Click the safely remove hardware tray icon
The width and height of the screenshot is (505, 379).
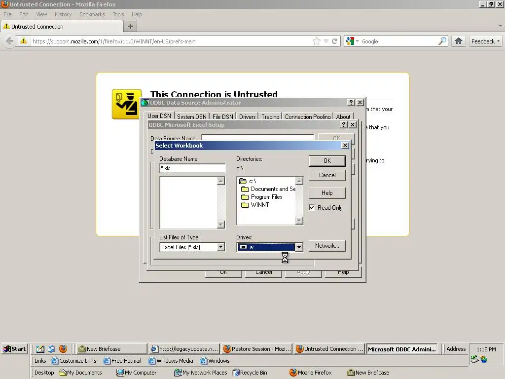[x=474, y=359]
